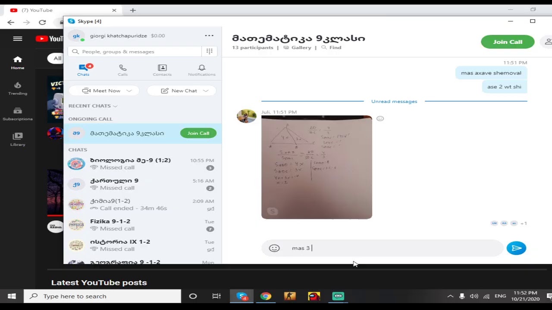Viewport: 552px width, 310px height.
Task: Click the microphone icon in system tray
Action: tap(462, 296)
